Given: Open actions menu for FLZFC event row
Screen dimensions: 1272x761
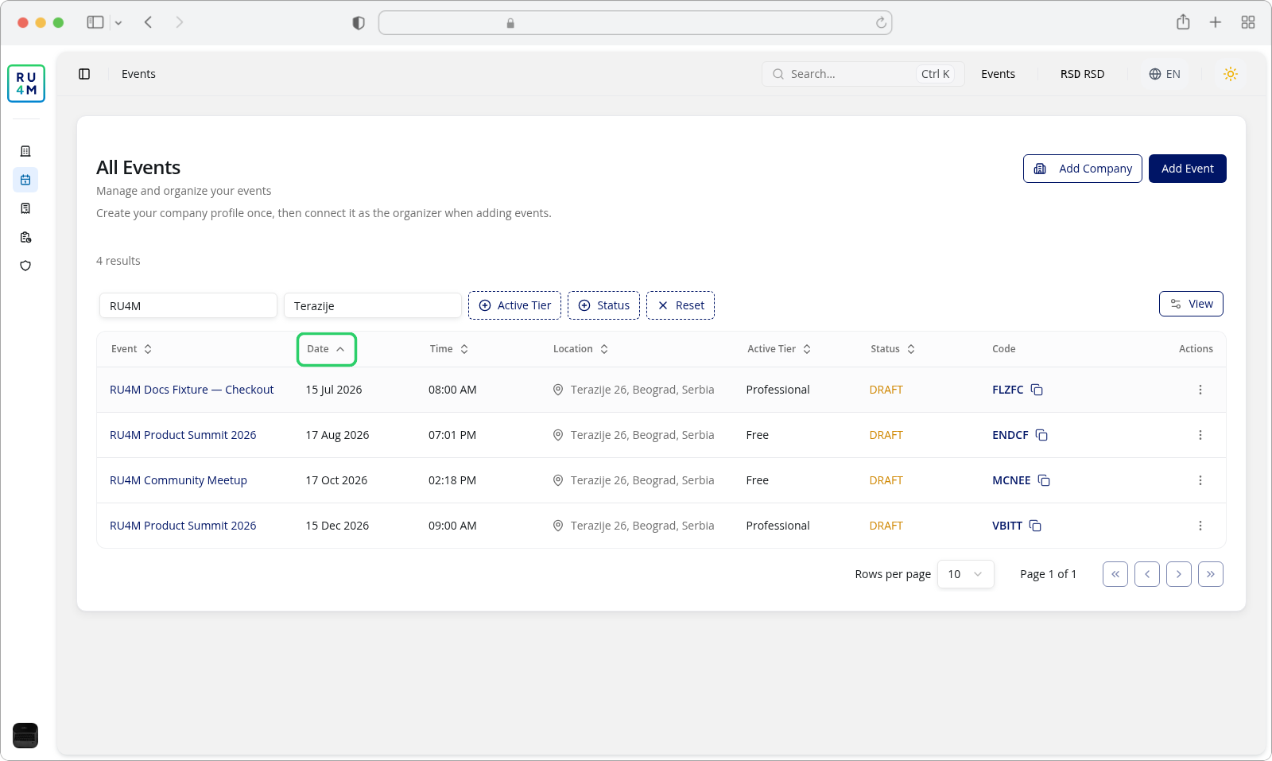Looking at the screenshot, I should [x=1200, y=390].
